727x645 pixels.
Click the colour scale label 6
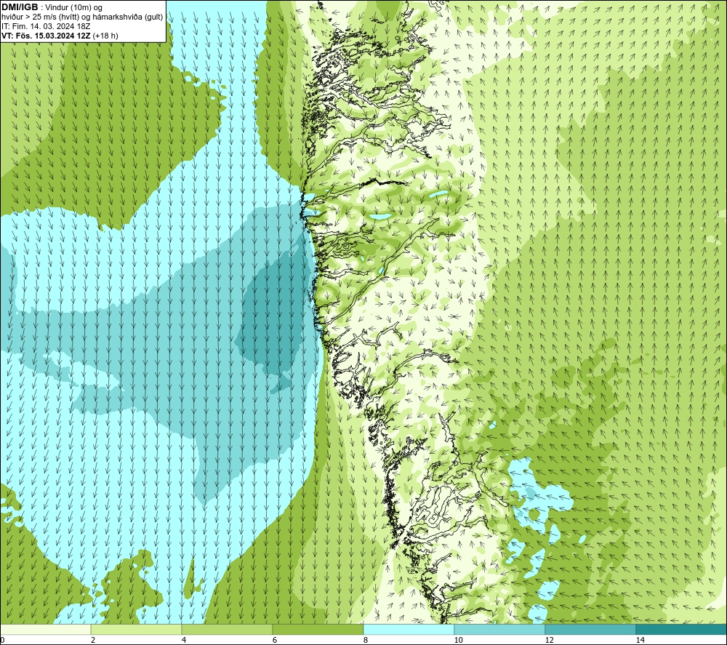(x=275, y=641)
